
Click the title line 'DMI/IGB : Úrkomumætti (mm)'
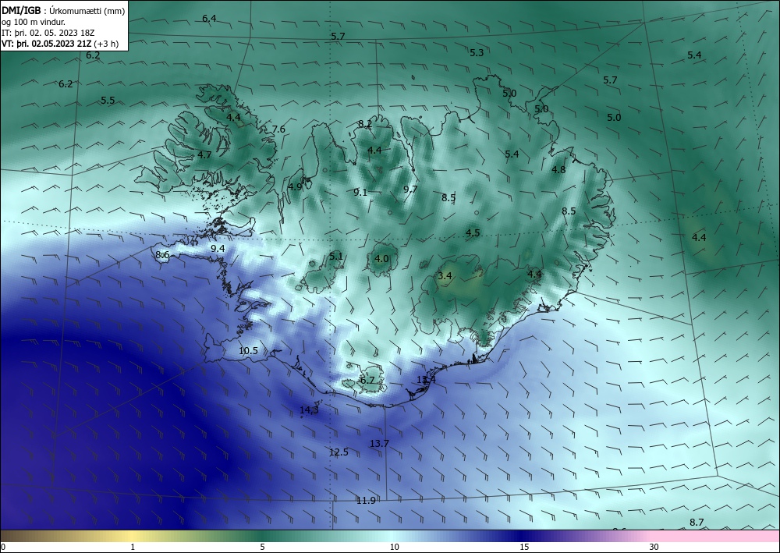coord(63,11)
